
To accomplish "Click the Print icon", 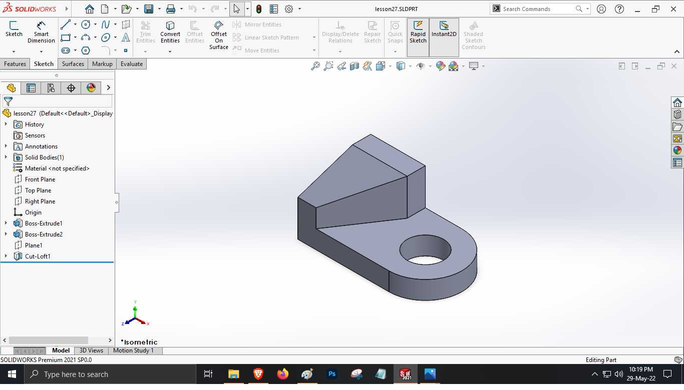I will [x=171, y=9].
